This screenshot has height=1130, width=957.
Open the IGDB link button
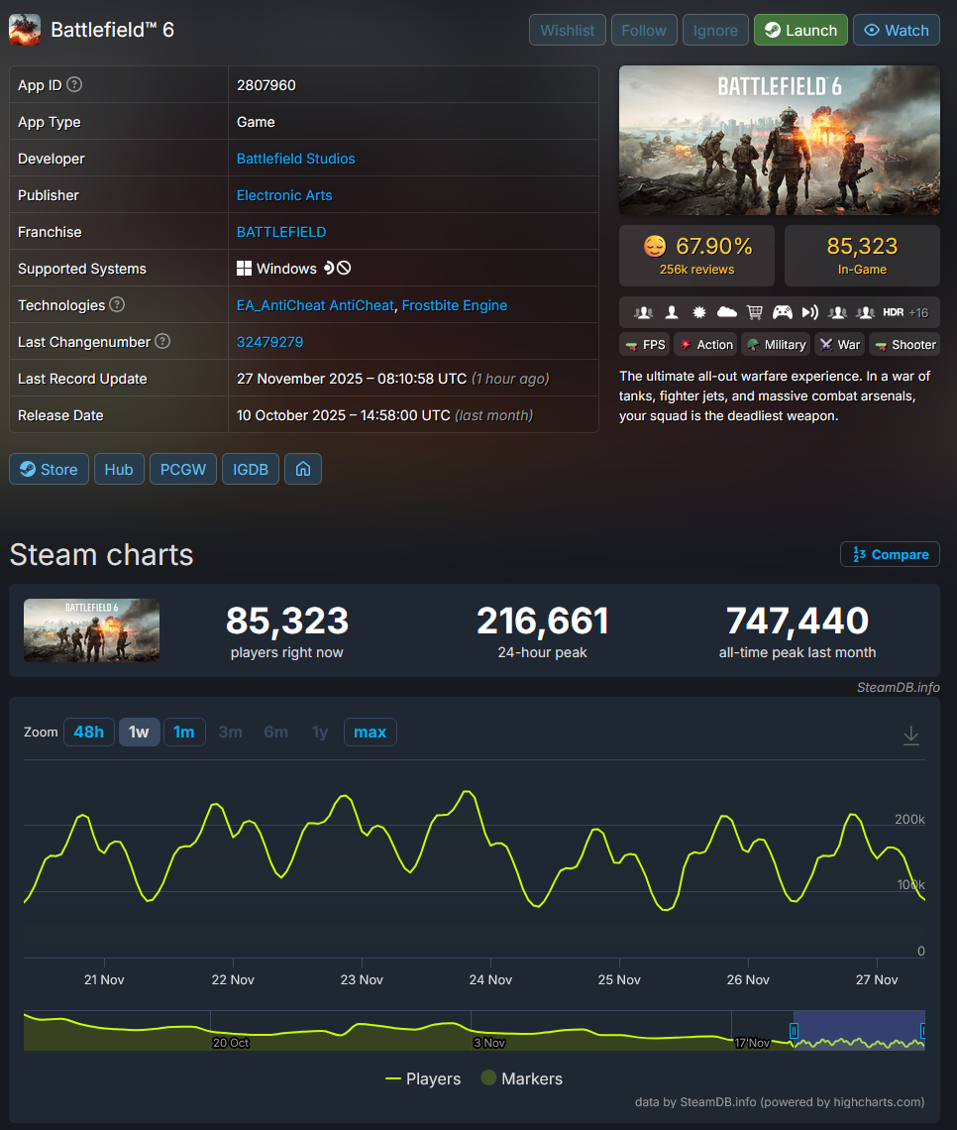click(251, 469)
